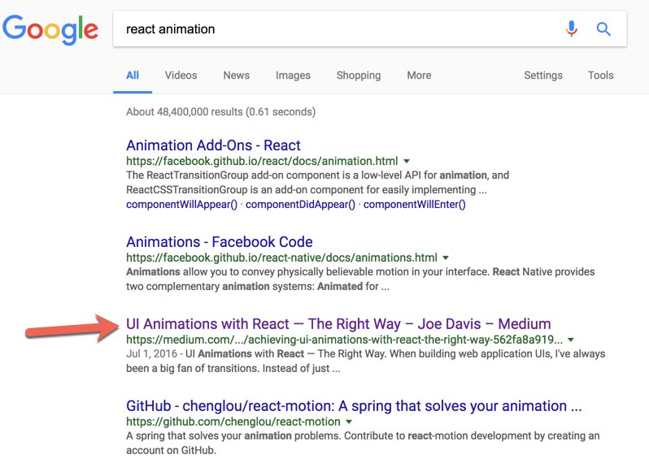Open UI Animations with React Medium result

(x=338, y=324)
